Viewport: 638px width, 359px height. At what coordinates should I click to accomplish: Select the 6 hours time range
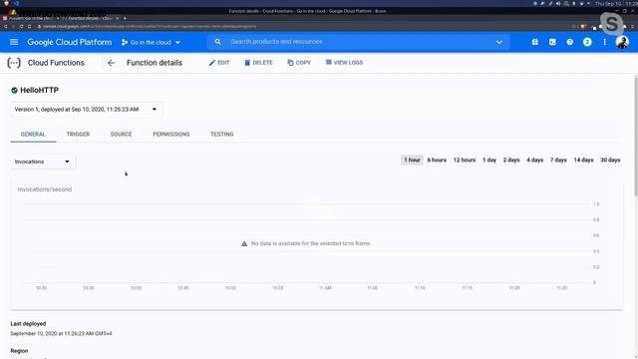tap(437, 160)
